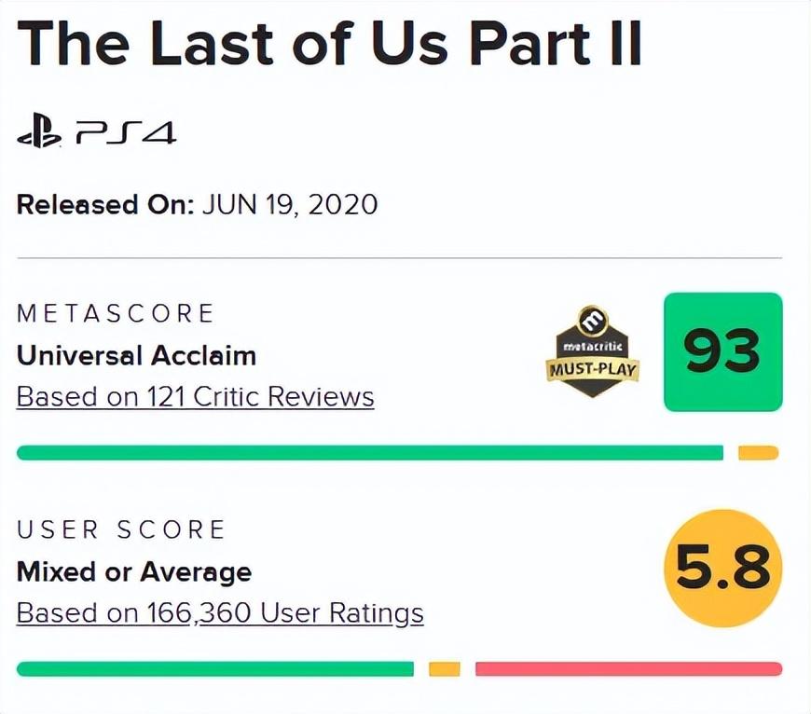Click the USER SCORE heading
The width and height of the screenshot is (811, 714).
tap(121, 529)
